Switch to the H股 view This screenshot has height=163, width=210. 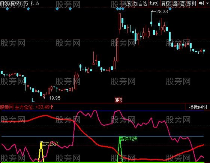[x=127, y=3]
